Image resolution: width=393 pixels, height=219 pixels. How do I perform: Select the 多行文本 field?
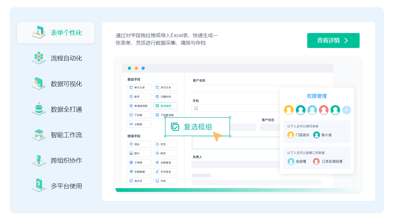pyautogui.click(x=166, y=88)
